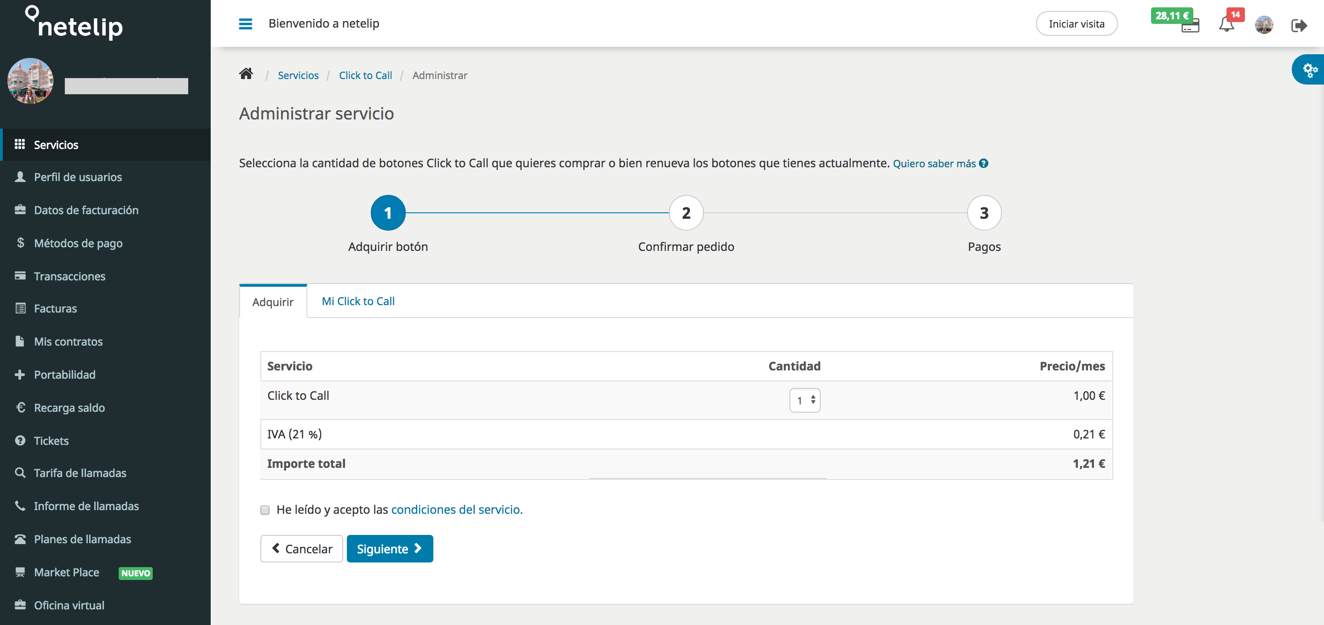Click the notifications bell icon
Viewport: 1324px width, 625px height.
tap(1226, 23)
